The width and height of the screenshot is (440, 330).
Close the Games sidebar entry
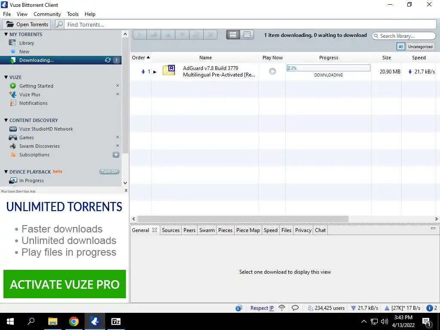pyautogui.click(x=118, y=137)
